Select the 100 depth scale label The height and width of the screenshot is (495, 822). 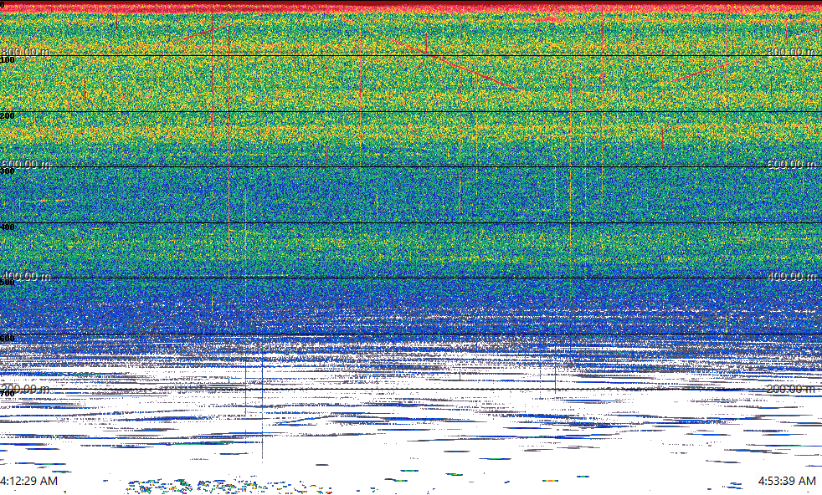click(8, 60)
